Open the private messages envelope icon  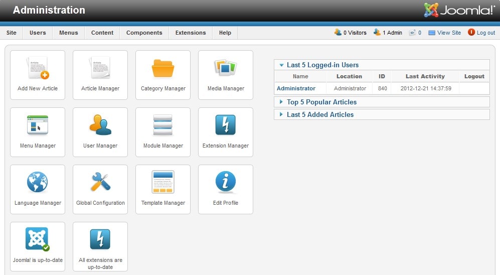tap(412, 33)
